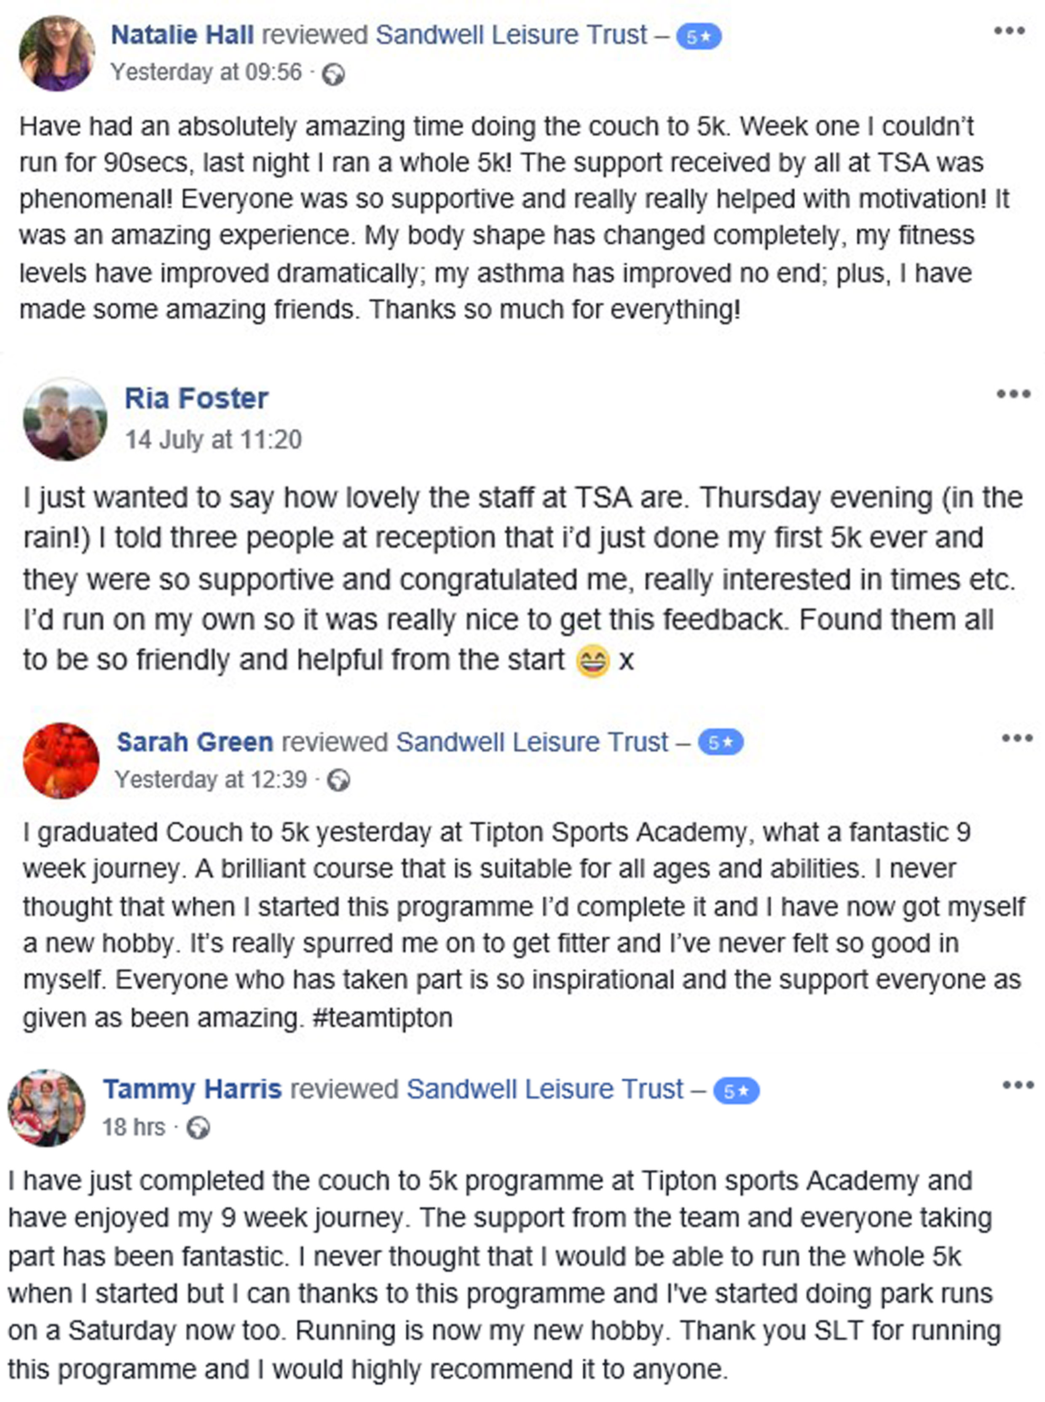The height and width of the screenshot is (1402, 1045).
Task: Open options menu on Natalie Hall's review
Action: 1009,31
